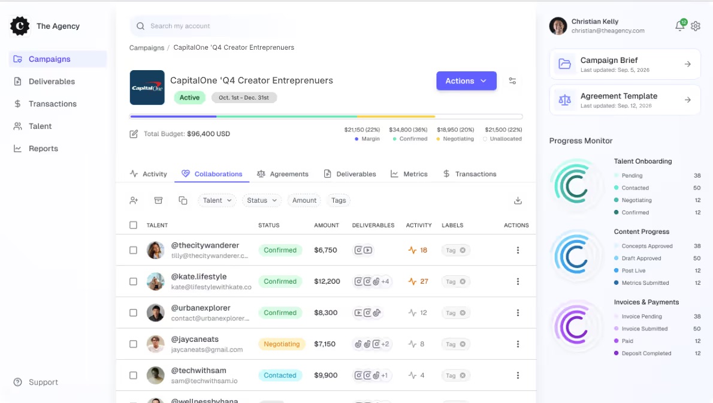Click Agreement Template scales icon
Screen dimensions: 713x403
tap(564, 100)
